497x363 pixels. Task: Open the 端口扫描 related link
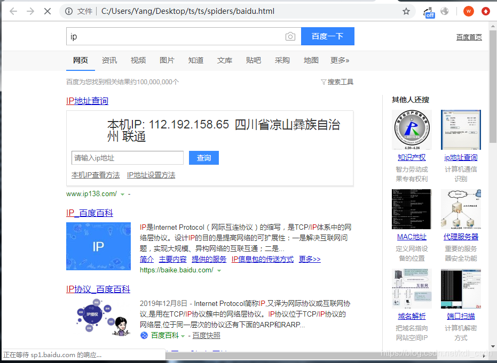pos(461,316)
